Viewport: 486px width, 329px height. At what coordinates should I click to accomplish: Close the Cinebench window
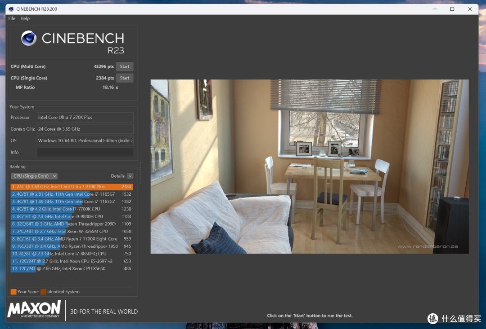470,9
